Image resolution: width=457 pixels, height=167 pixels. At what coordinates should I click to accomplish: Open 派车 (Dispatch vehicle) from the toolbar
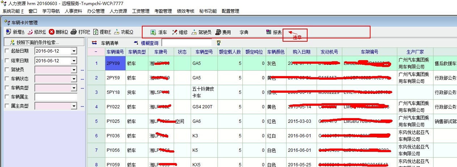pos(153,32)
